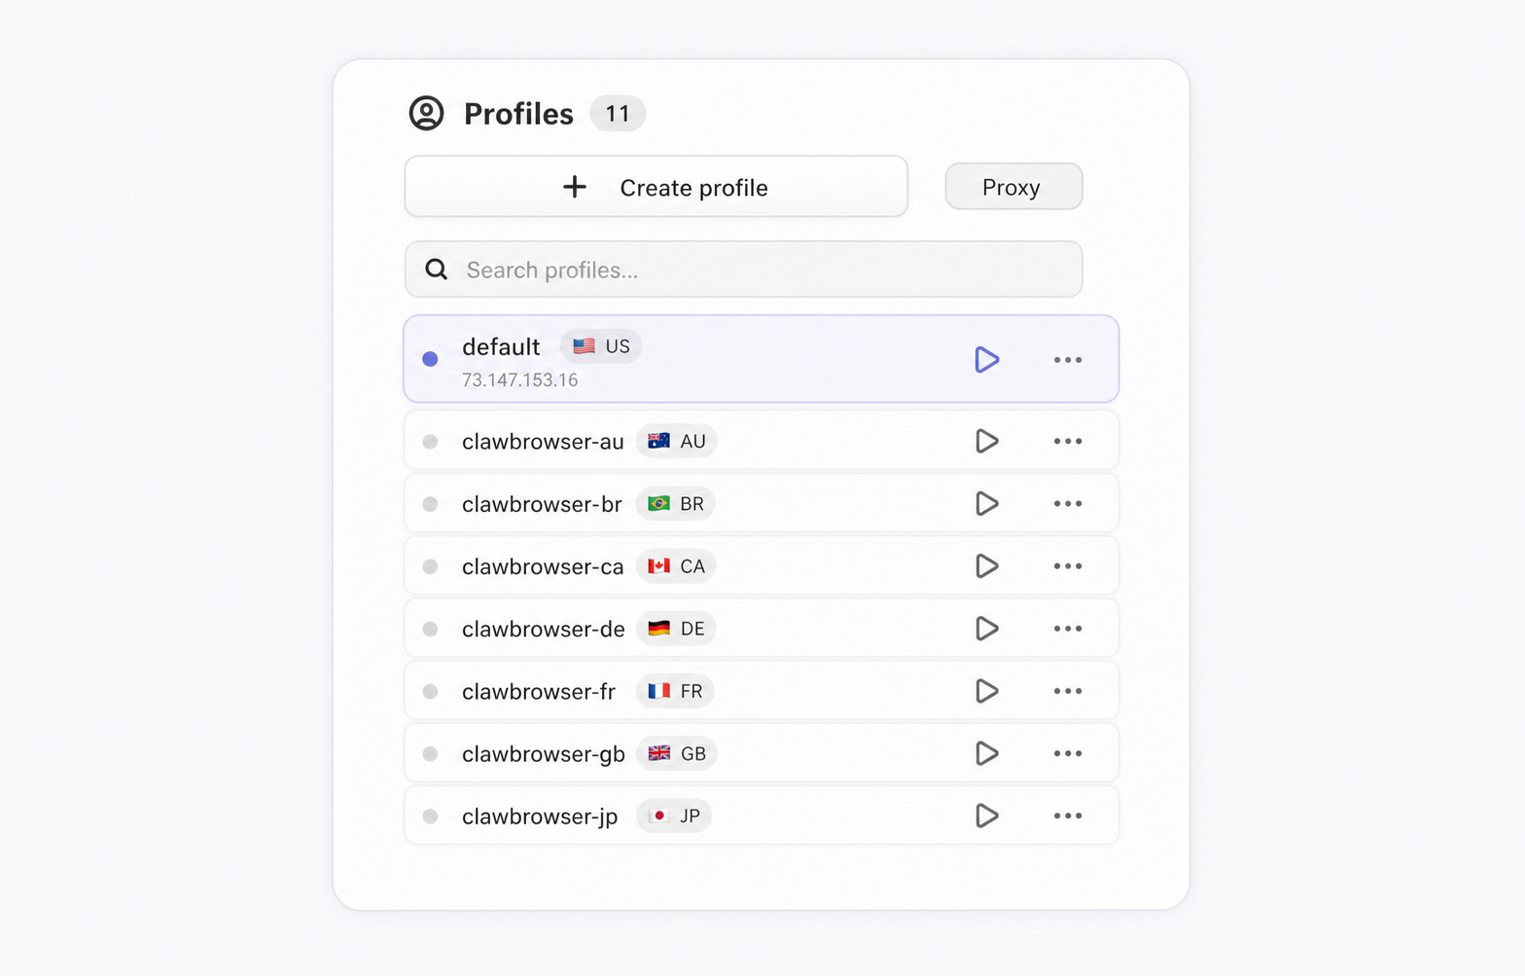Expand more actions for clawbrowser-de

(x=1068, y=629)
